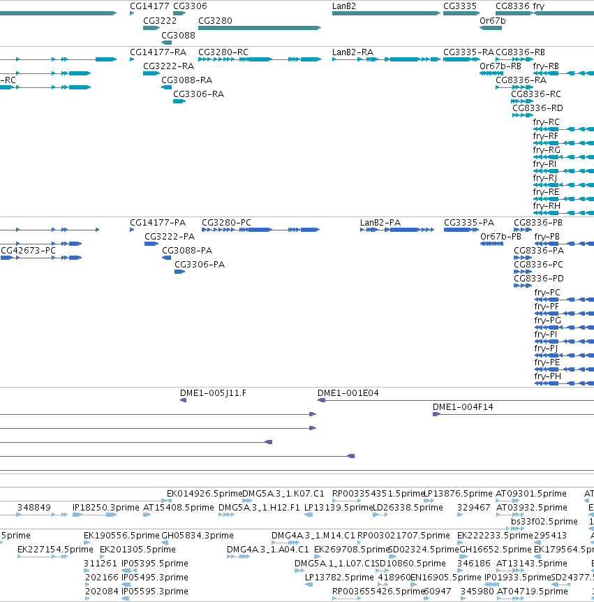Select protein fry-PH label
Screen dimensions: 594x602
click(548, 376)
